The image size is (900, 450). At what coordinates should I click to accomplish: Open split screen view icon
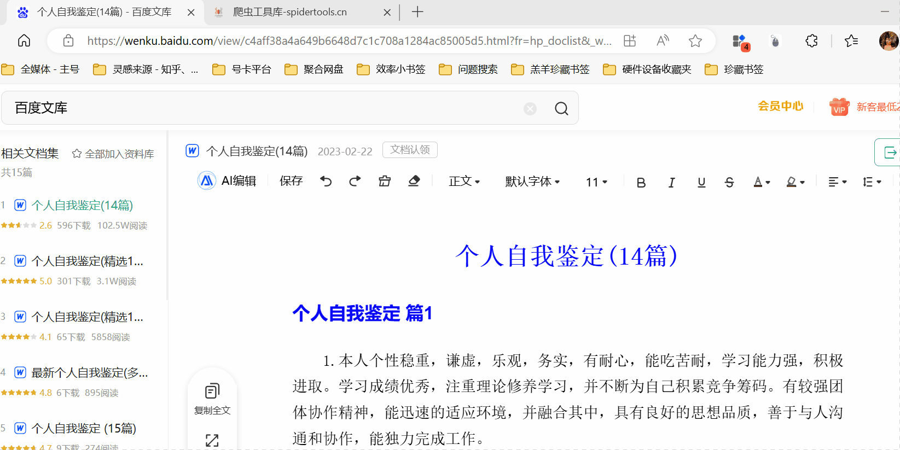[630, 40]
